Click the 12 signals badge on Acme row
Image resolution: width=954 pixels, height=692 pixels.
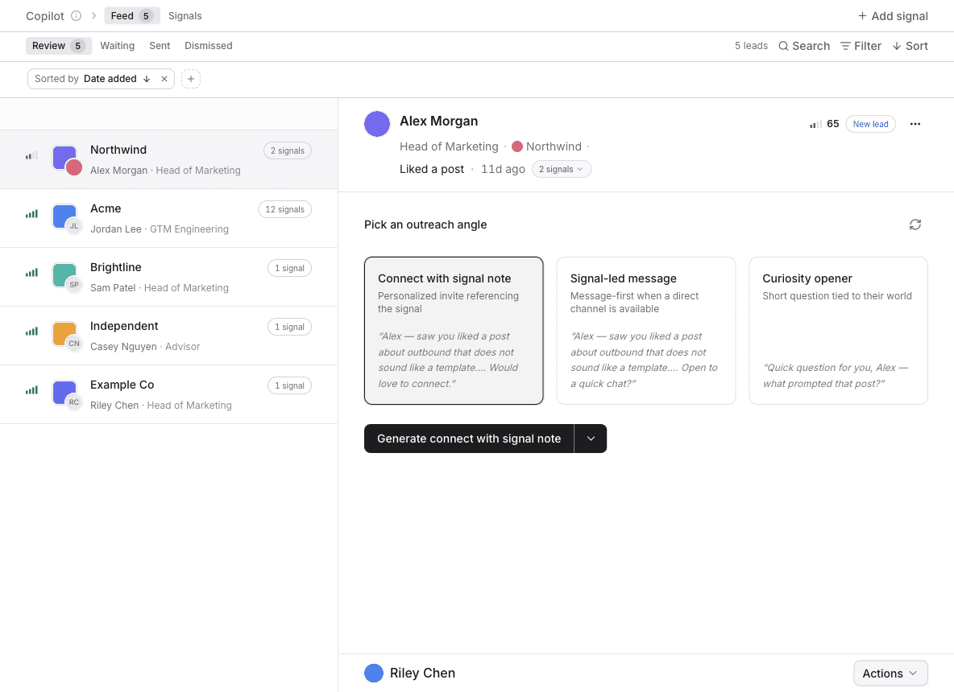pos(284,209)
